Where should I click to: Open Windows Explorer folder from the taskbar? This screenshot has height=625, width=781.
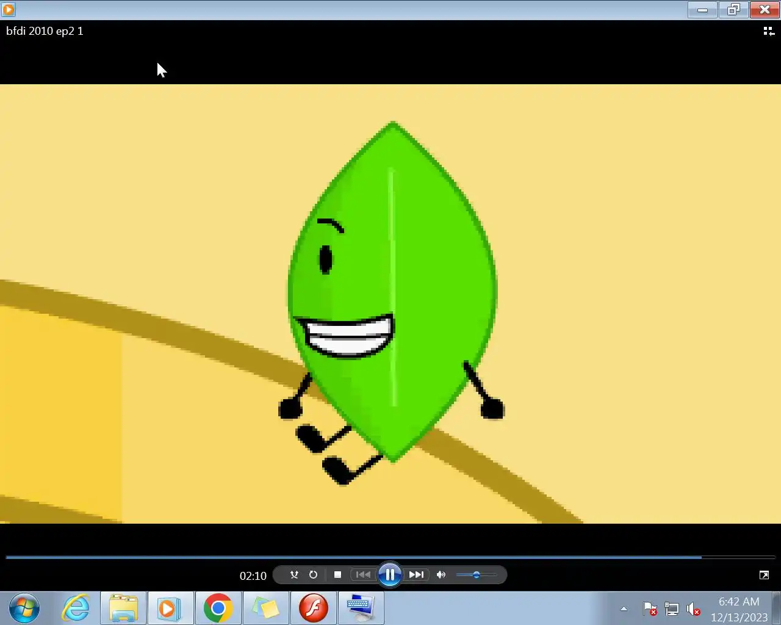(123, 609)
